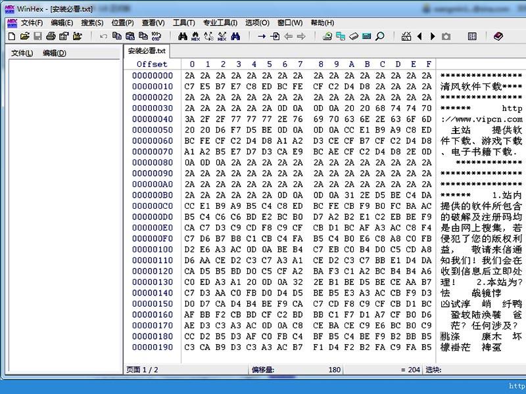
Task: Click the black right-pointing triangle icon
Action: [x=433, y=36]
